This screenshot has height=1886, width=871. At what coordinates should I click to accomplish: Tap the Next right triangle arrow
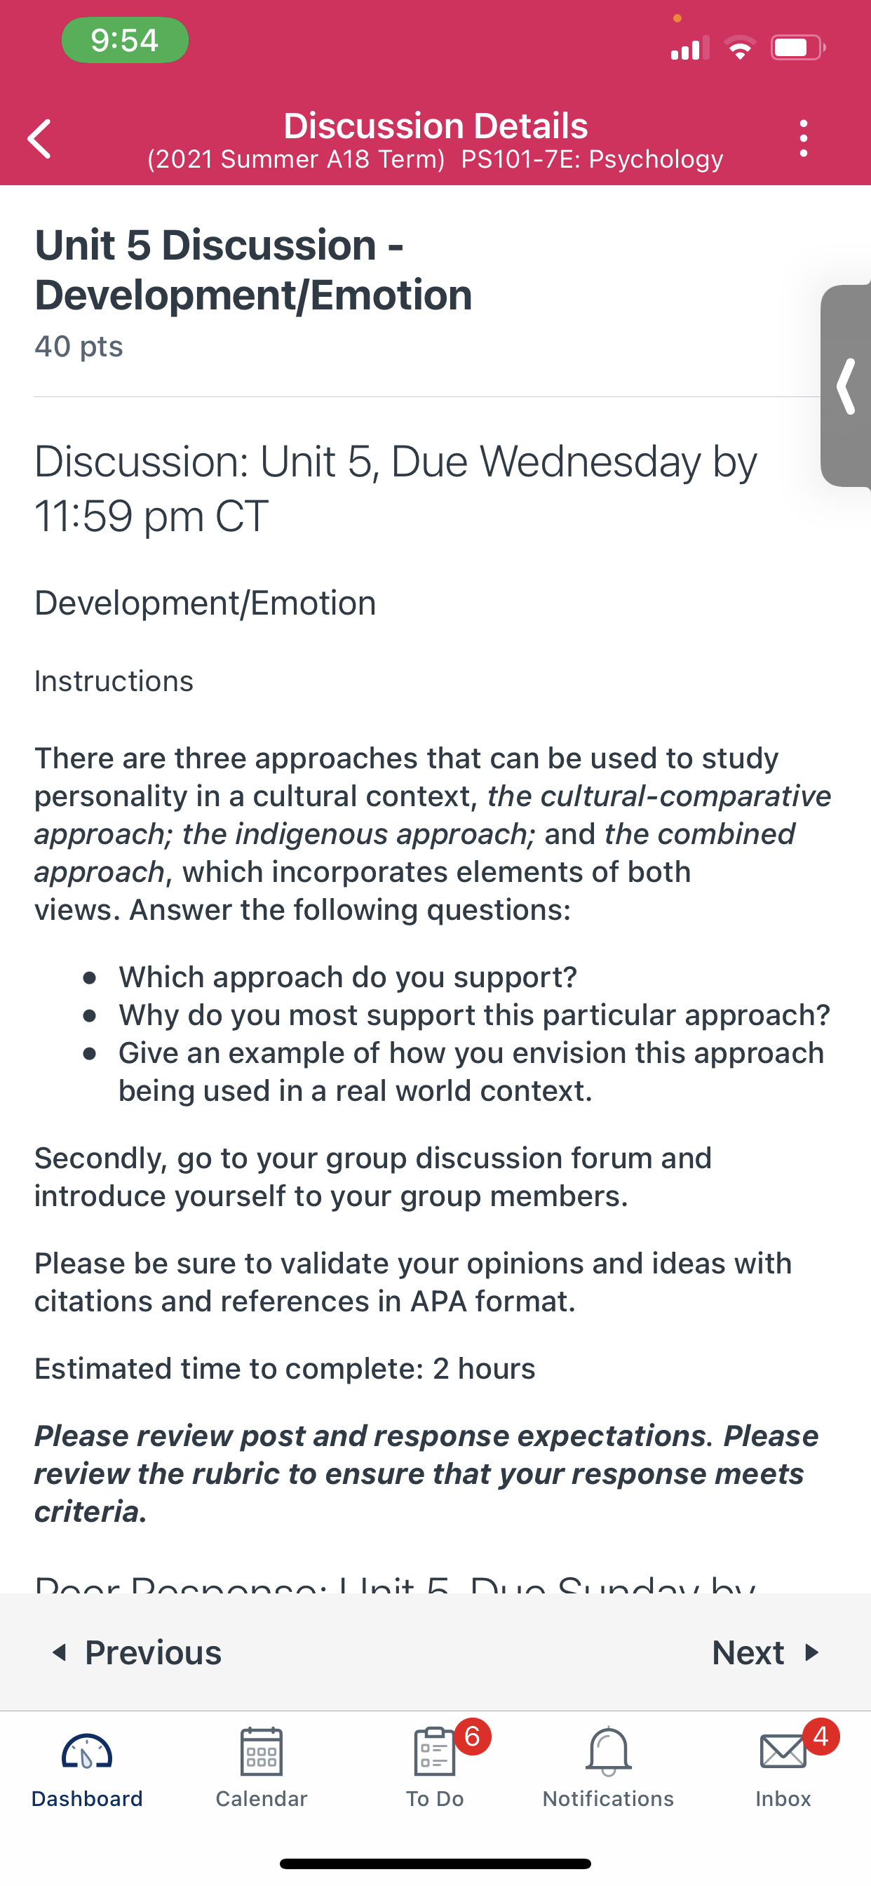811,1652
